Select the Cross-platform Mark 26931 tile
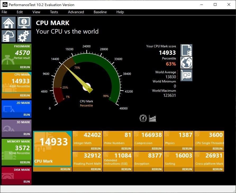The image size is (236, 193). click(209, 159)
